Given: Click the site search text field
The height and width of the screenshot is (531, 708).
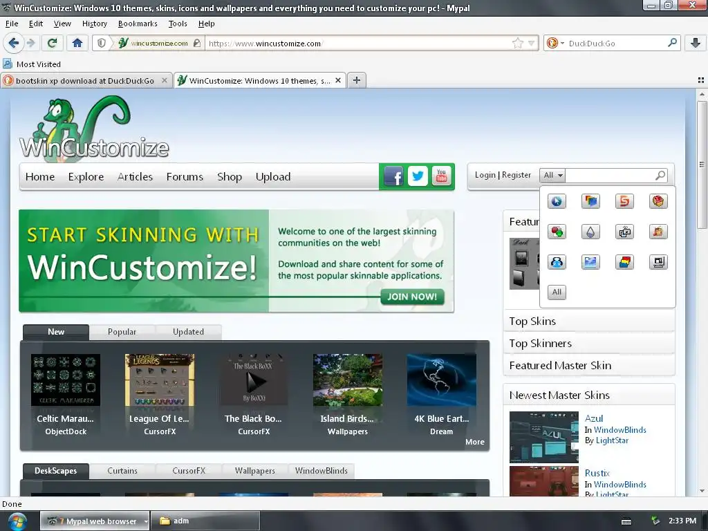Looking at the screenshot, I should [x=610, y=175].
